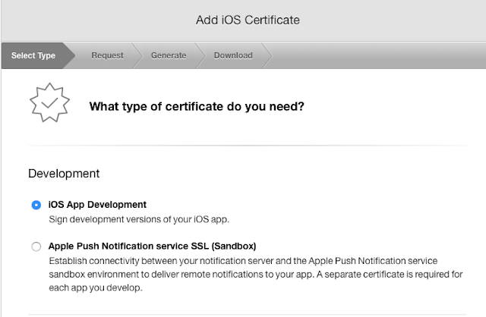Click the "Add iOS Certificate" title
The image size is (486, 317).
(x=248, y=20)
